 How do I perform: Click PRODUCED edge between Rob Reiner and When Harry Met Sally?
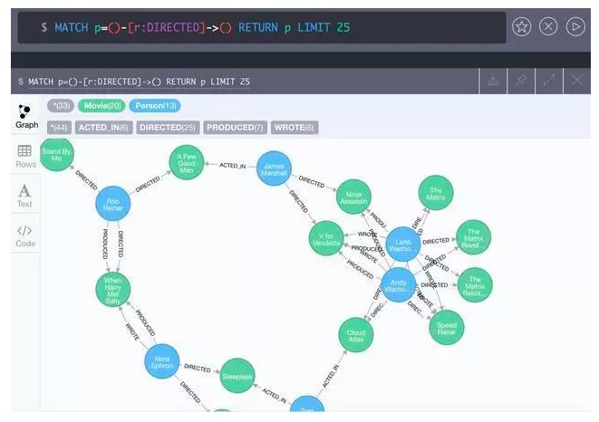coord(105,244)
